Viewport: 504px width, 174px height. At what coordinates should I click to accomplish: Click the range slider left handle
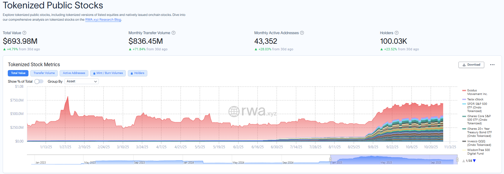point(330,160)
